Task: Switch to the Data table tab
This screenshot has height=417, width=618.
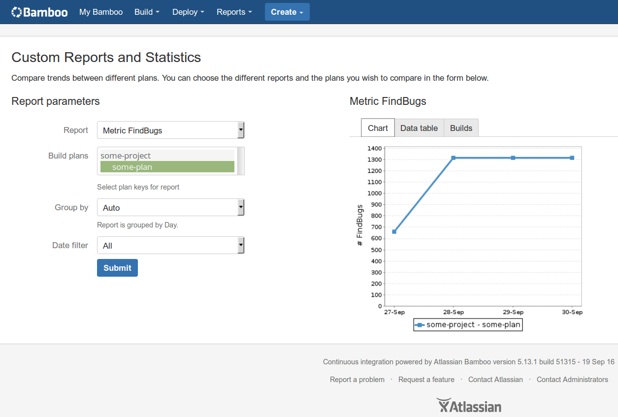Action: 419,128
